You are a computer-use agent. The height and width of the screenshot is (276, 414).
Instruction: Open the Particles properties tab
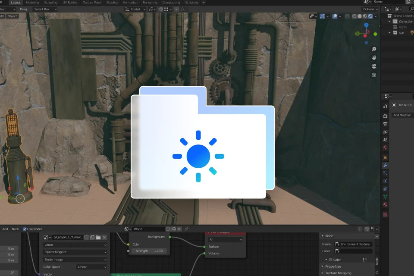[x=385, y=173]
